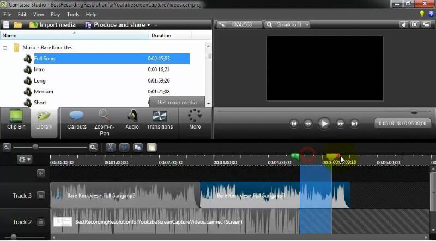Click the rewind step back button
The height and width of the screenshot is (241, 436).
coord(308,124)
